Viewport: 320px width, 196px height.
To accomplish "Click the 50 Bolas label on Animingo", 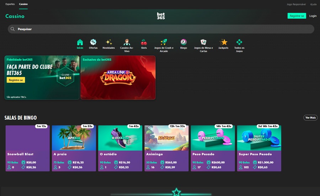I will (x=151, y=163).
